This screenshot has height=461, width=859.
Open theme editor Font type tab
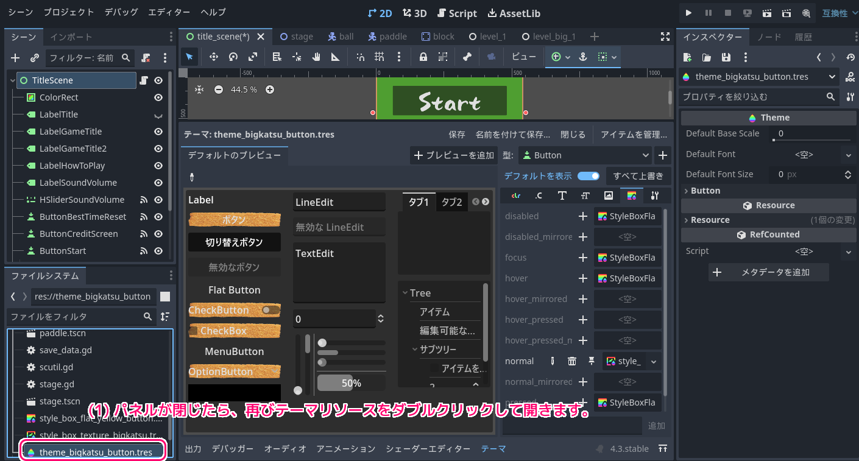click(562, 195)
